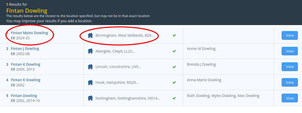Click house icon beside Hook, Hampshire
Viewport: 302px width, 113px height.
pyautogui.click(x=90, y=82)
